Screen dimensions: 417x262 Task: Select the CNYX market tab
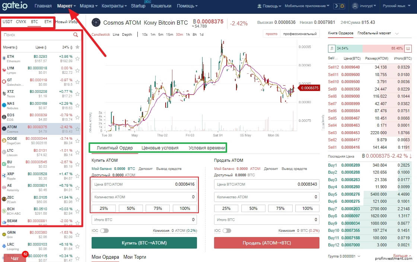21,22
